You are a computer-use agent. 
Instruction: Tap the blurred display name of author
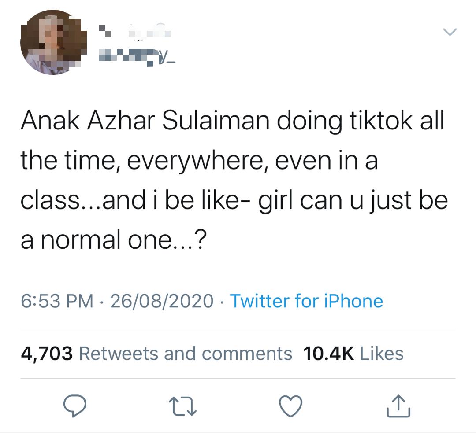134,32
